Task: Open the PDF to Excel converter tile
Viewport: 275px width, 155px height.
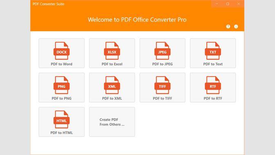Action: [x=112, y=53]
